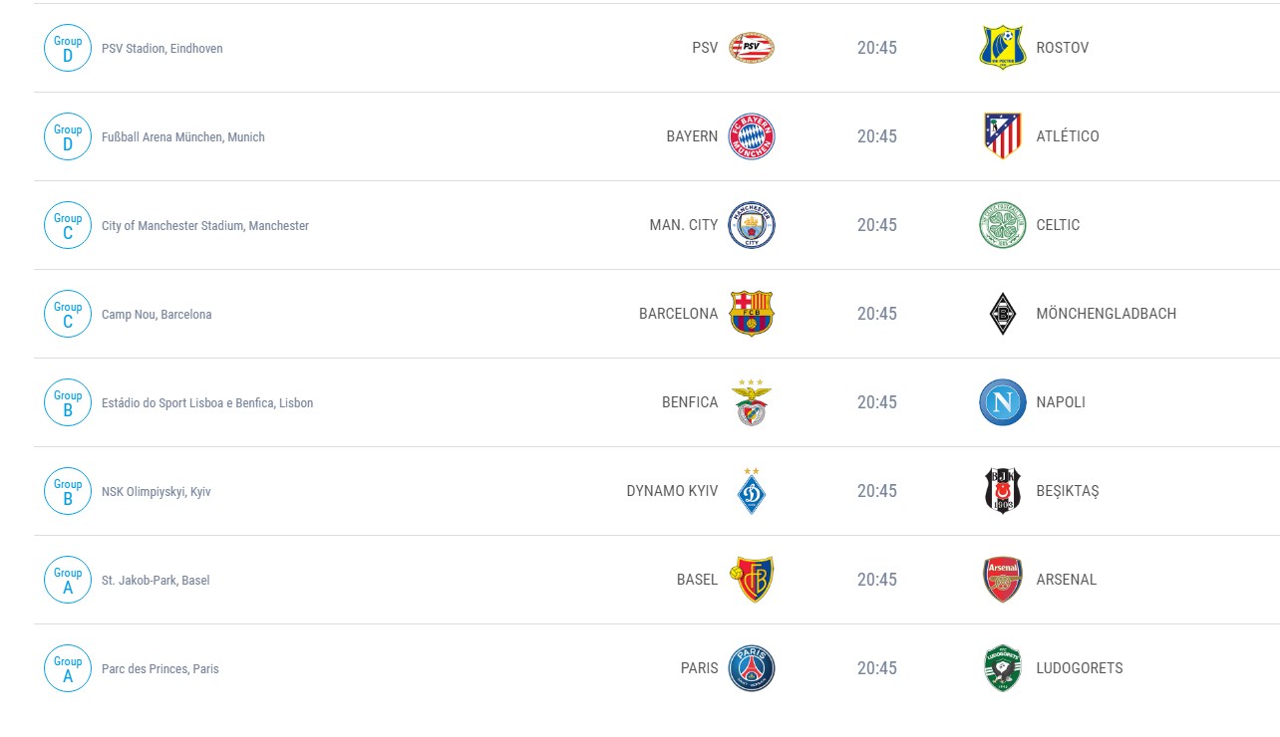Select the ATLÉTICO team name label
The image size is (1280, 737).
coord(1069,135)
